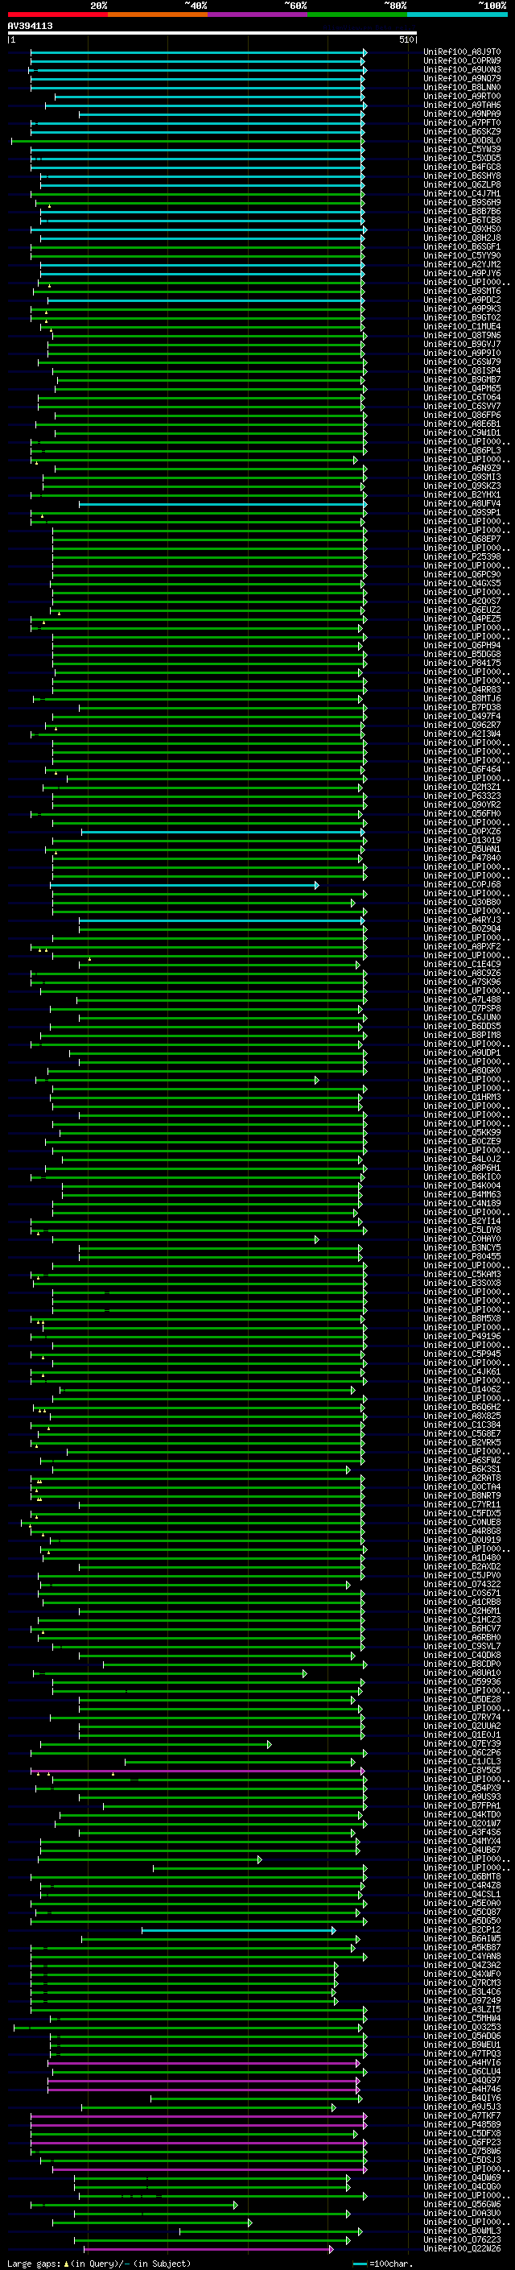This screenshot has width=515, height=2270.
Task: Click the red ~20% identity legend segment
Action: (57, 14)
